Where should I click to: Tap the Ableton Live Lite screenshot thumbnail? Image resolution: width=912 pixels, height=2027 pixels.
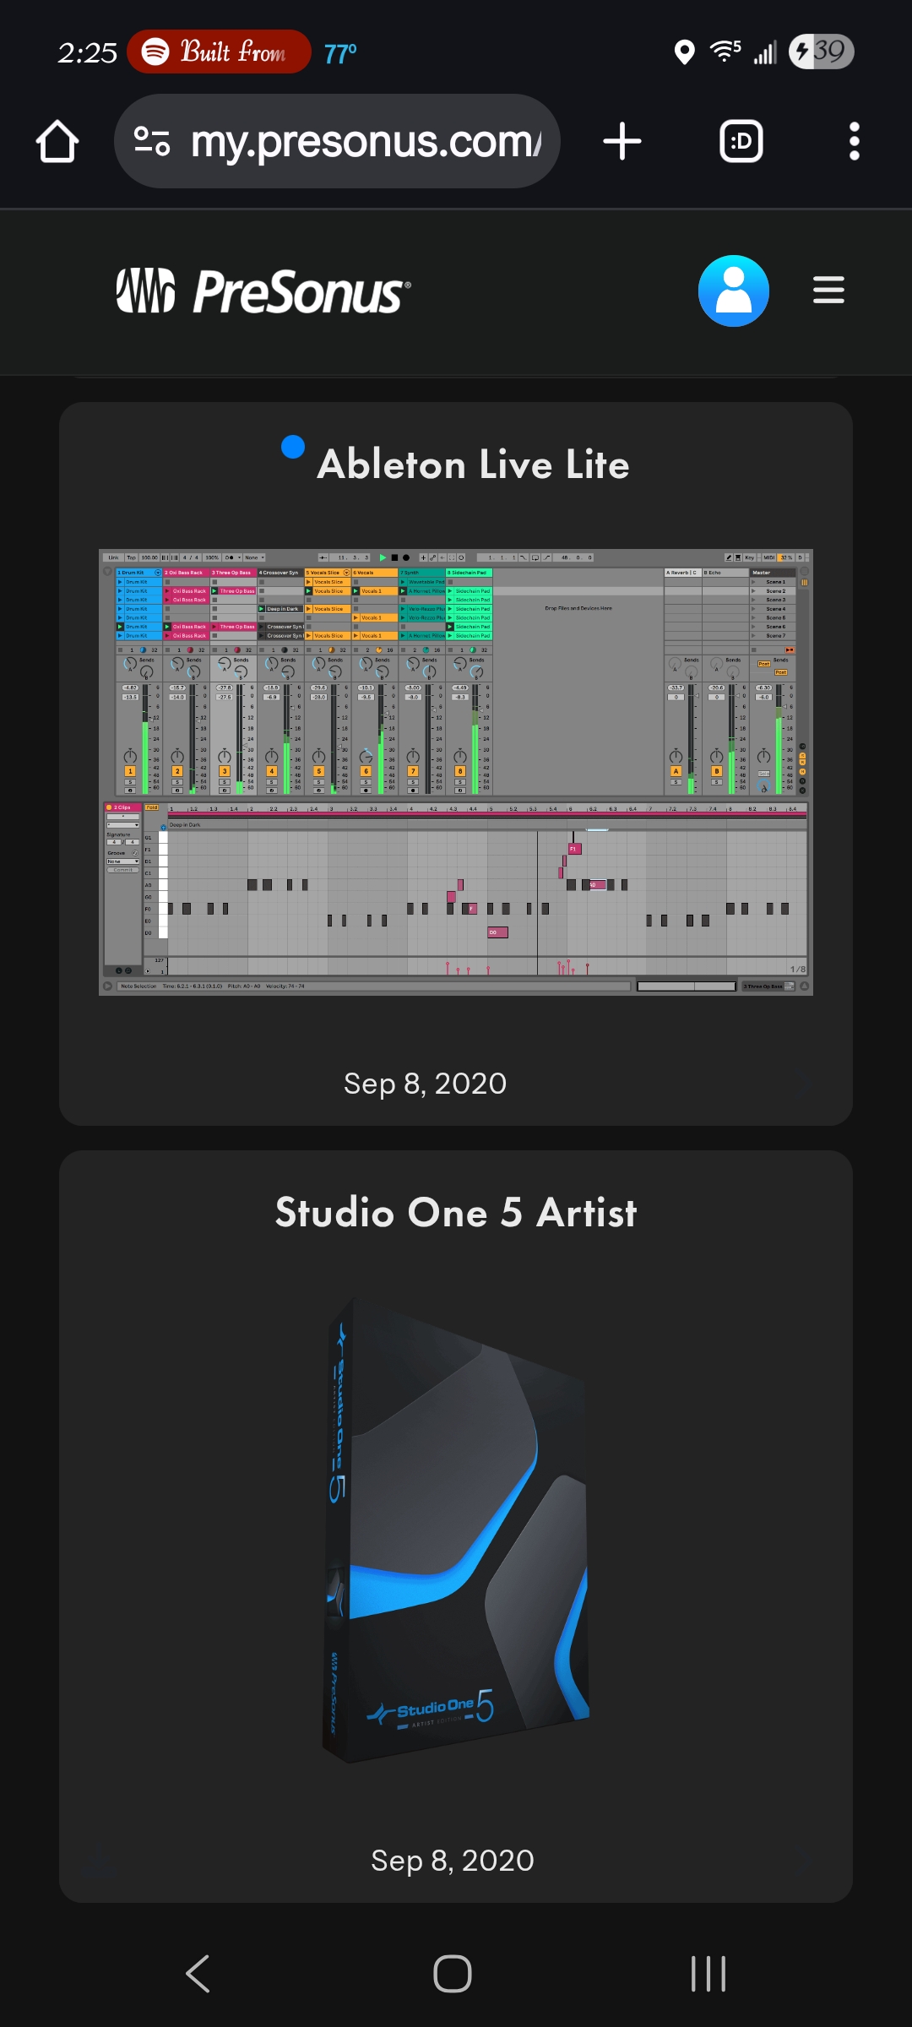[x=456, y=773]
